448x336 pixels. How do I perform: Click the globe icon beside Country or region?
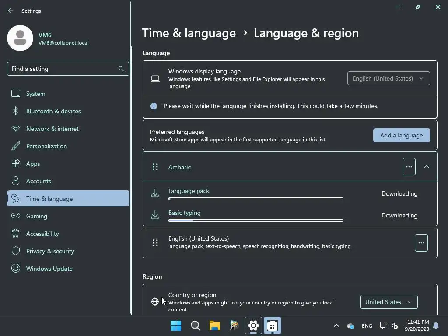point(155,302)
